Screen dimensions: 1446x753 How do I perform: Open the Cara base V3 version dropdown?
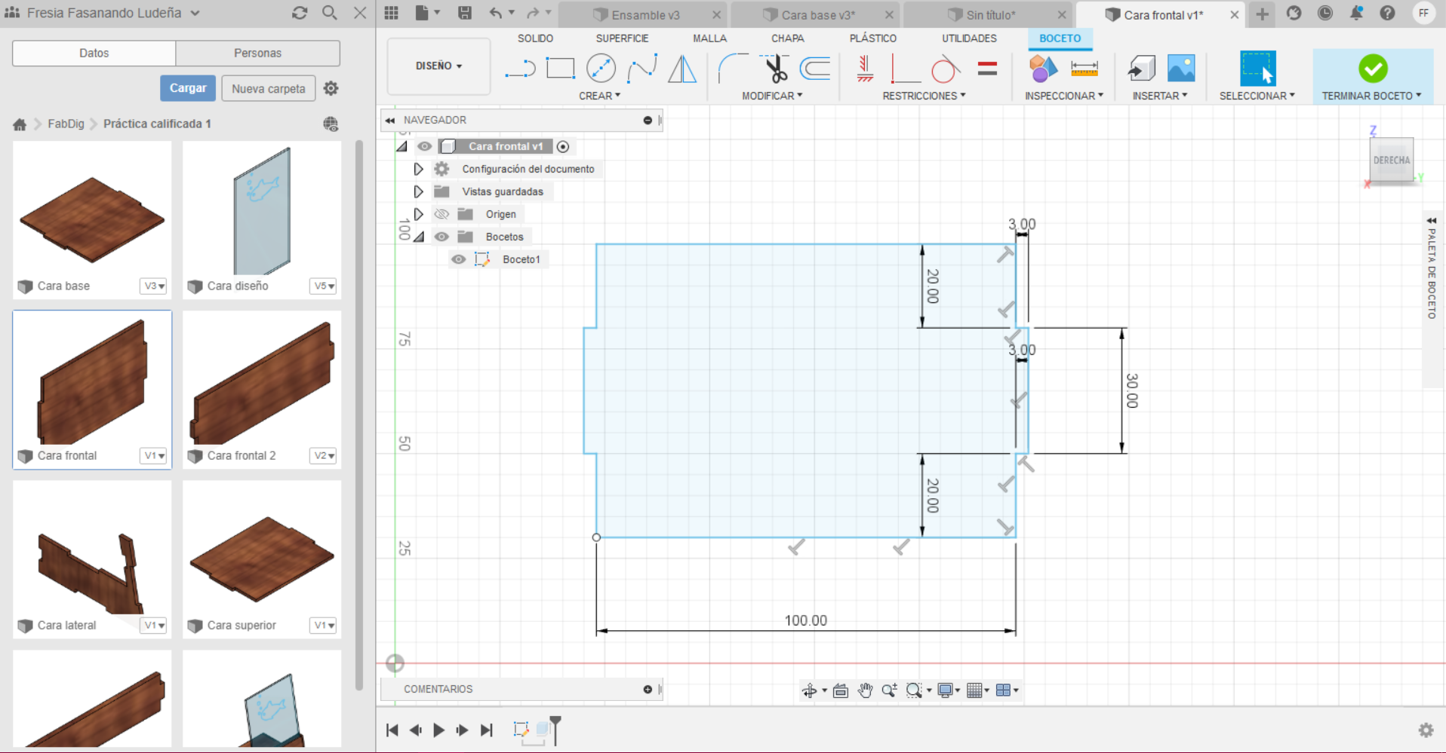coord(154,286)
